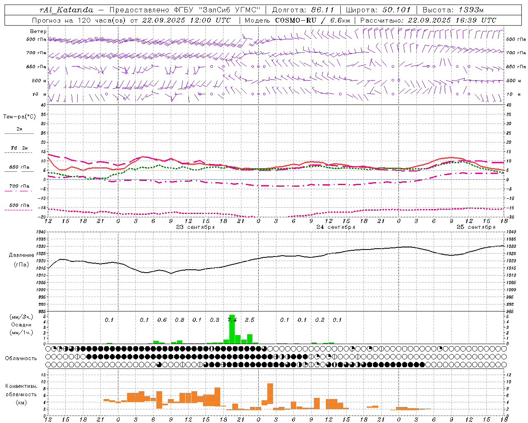
Task: Click the '24 сентября' date label
Action: 335,227
